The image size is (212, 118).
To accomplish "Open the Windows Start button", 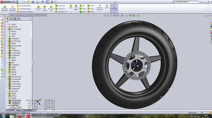I will pyautogui.click(x=3, y=116).
